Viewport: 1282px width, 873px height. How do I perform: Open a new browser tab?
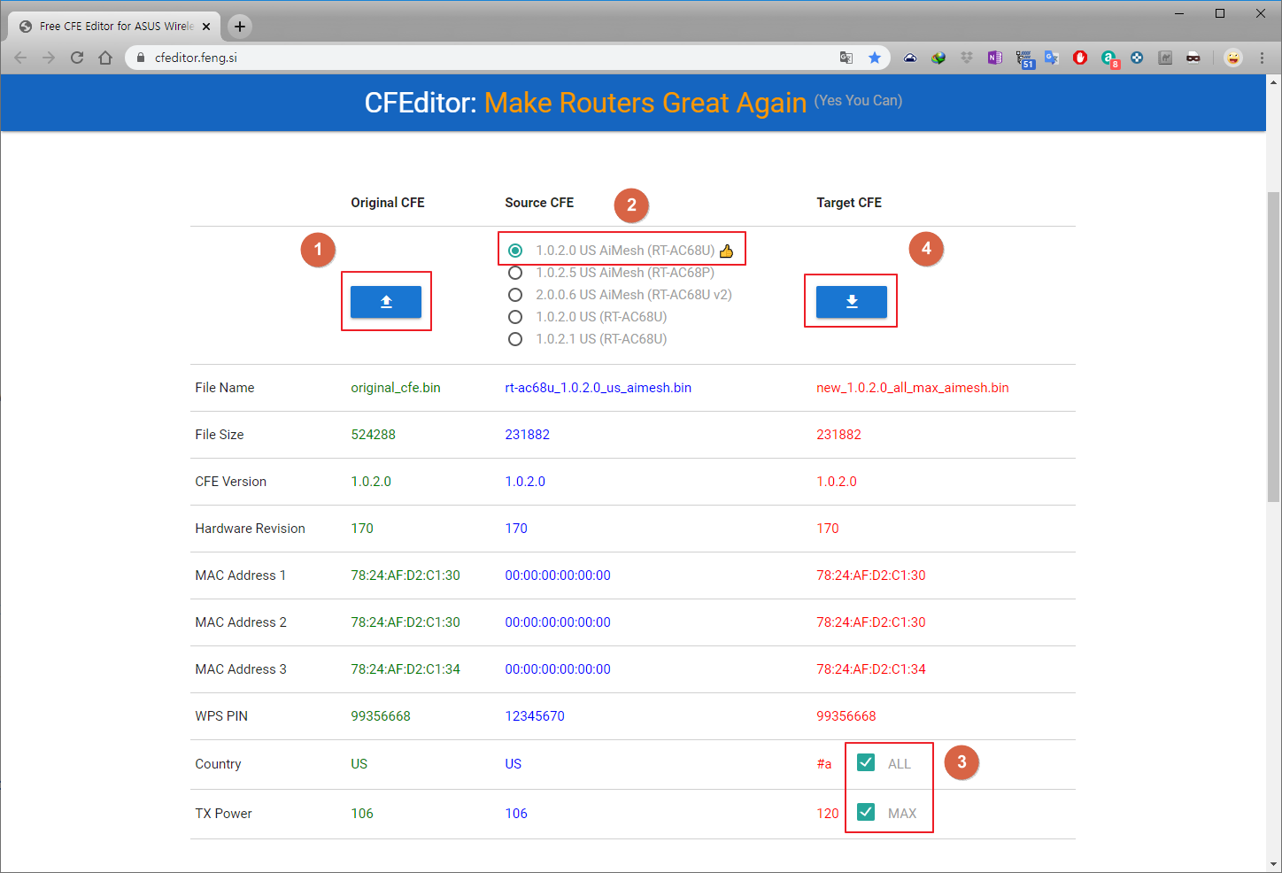240,27
